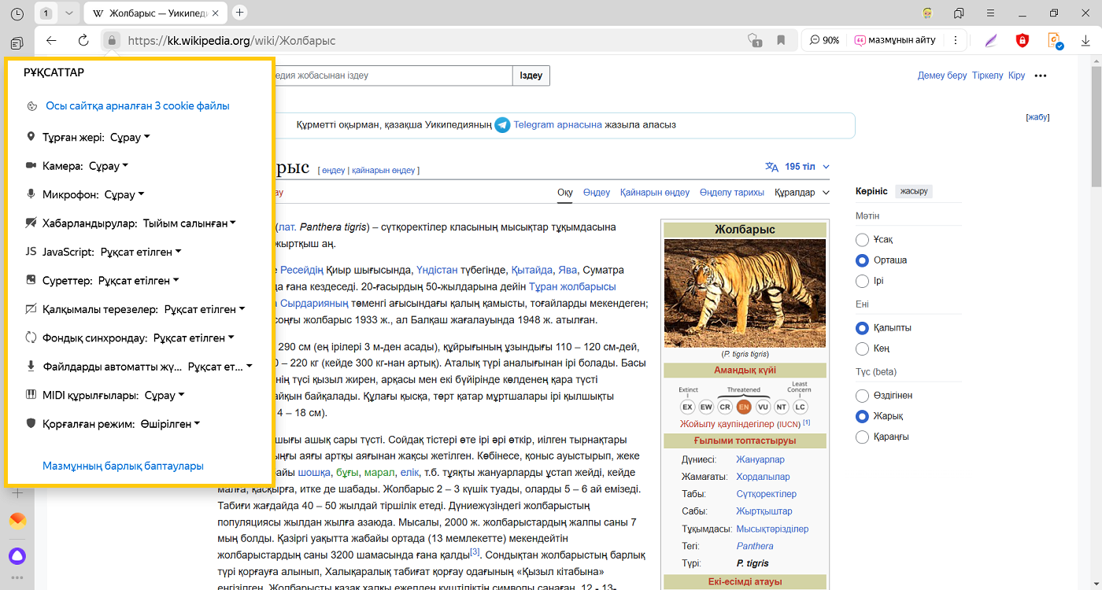Viewport: 1102px width, 590px height.
Task: Bookmark this page with the bookmark icon
Action: click(x=781, y=40)
